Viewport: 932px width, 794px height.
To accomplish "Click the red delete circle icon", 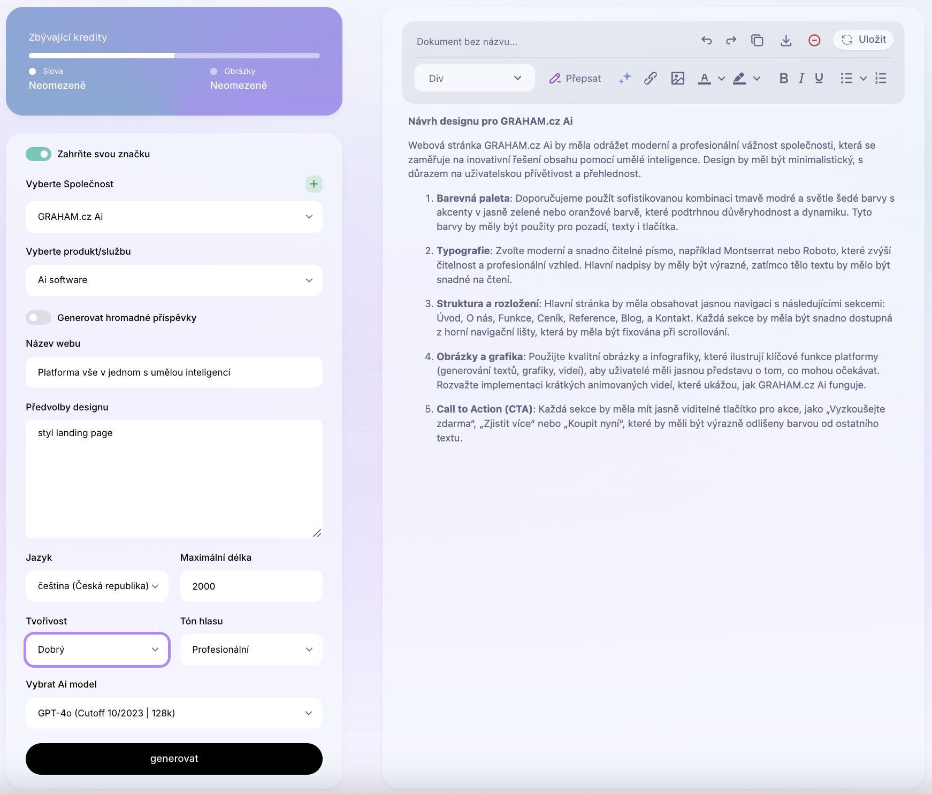I will coord(814,41).
